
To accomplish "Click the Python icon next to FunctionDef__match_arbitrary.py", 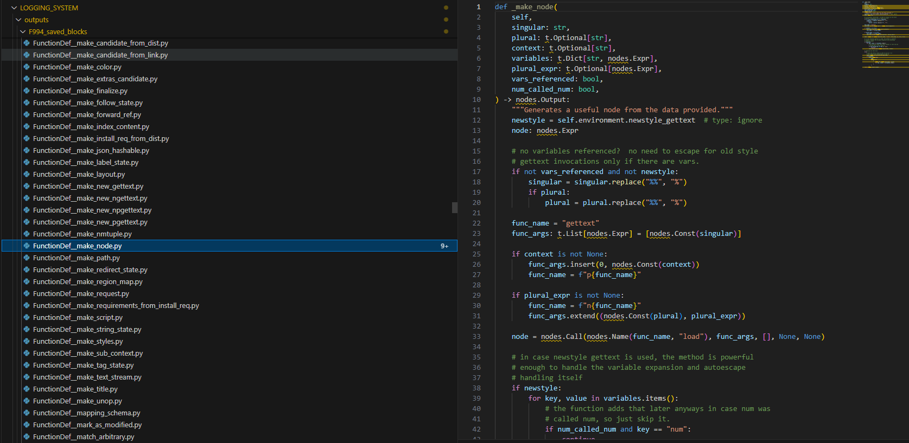I will 27,437.
